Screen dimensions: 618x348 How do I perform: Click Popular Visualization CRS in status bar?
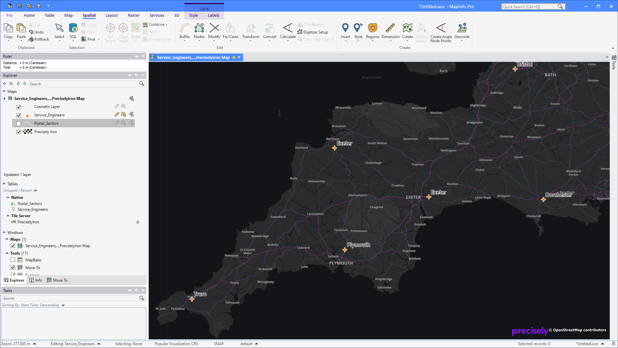(x=176, y=344)
